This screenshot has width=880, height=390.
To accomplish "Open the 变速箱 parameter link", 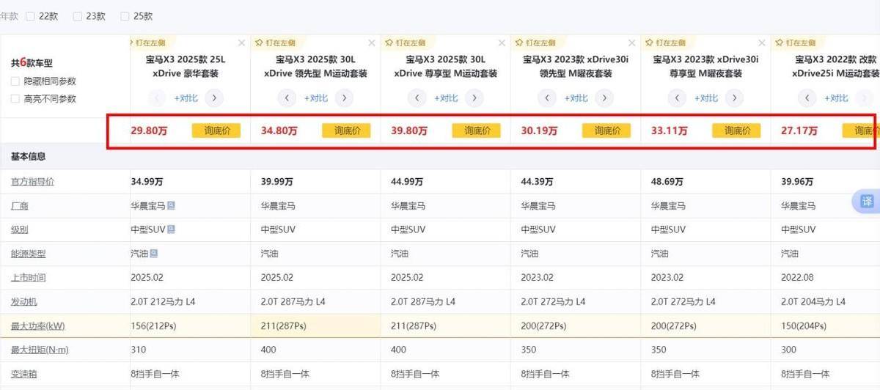I will click(x=23, y=373).
